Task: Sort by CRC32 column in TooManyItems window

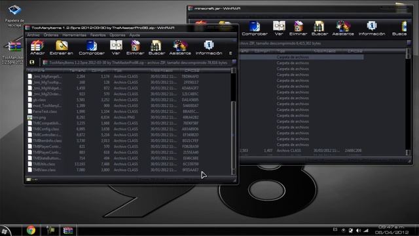Action: coord(192,71)
